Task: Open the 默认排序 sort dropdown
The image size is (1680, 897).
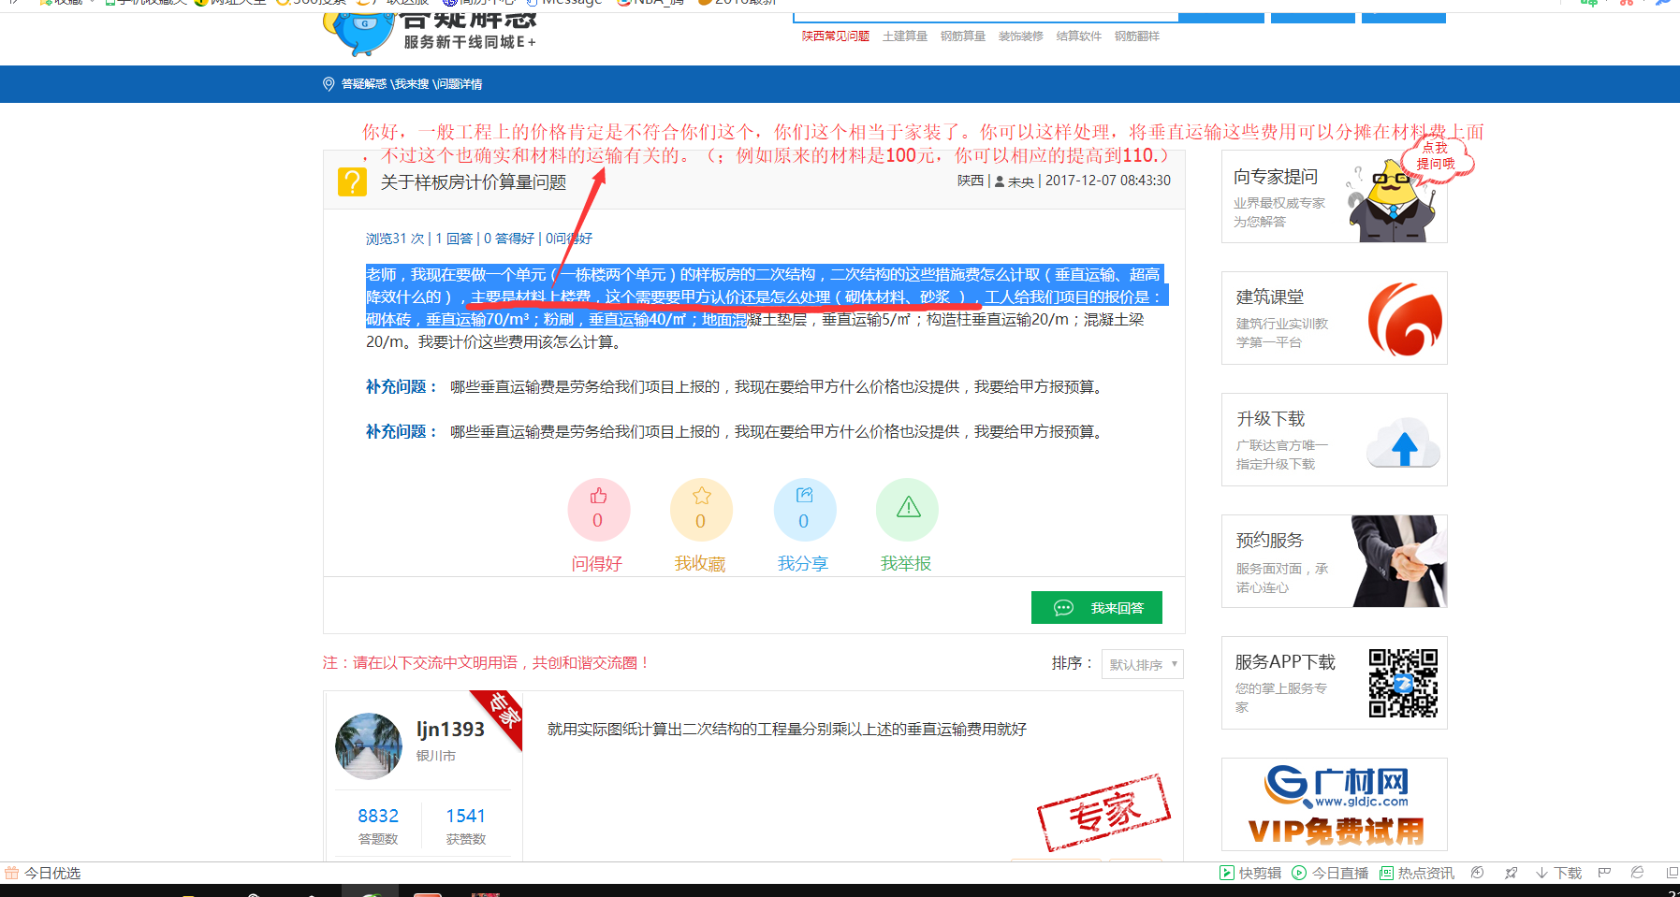Action: click(1143, 664)
